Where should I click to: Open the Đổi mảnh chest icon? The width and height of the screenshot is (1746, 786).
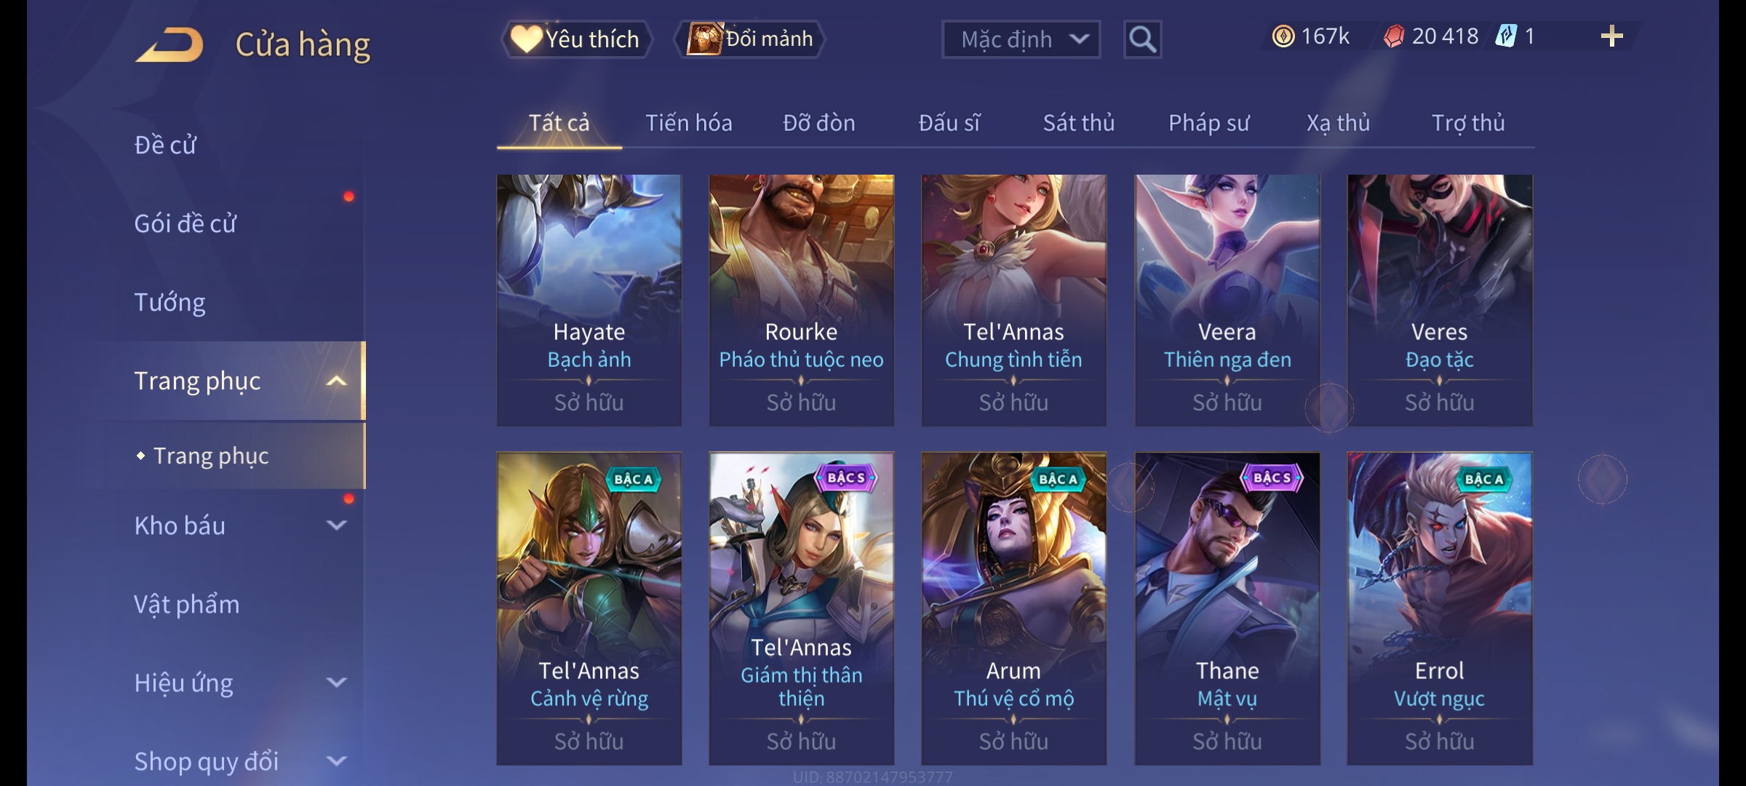point(705,39)
